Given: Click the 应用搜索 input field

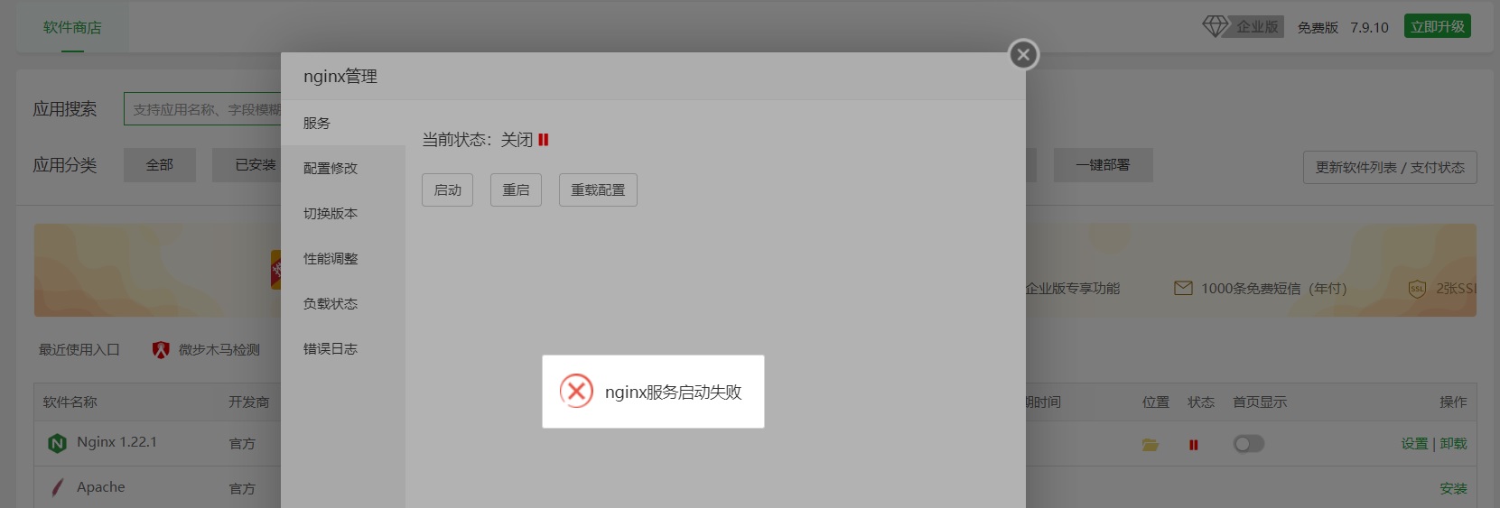Looking at the screenshot, I should coord(202,109).
